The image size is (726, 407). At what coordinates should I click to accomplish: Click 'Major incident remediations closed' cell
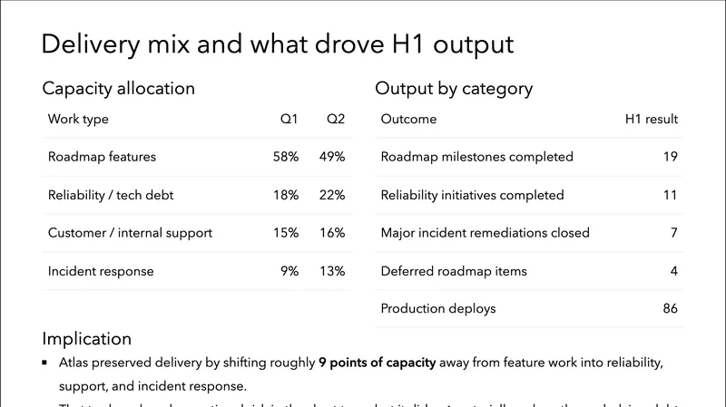485,233
